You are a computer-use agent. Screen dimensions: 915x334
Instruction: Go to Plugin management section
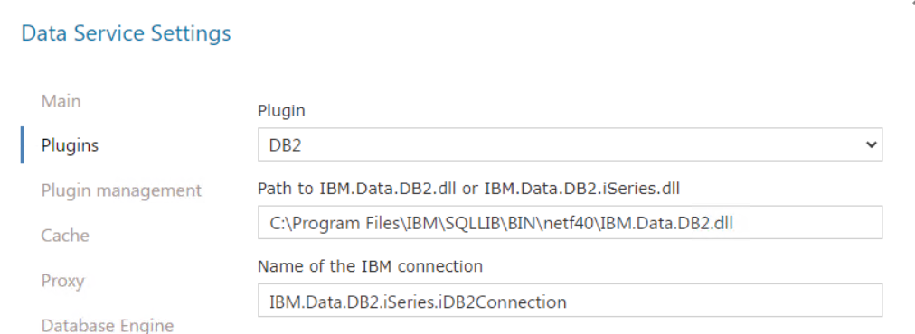click(121, 190)
